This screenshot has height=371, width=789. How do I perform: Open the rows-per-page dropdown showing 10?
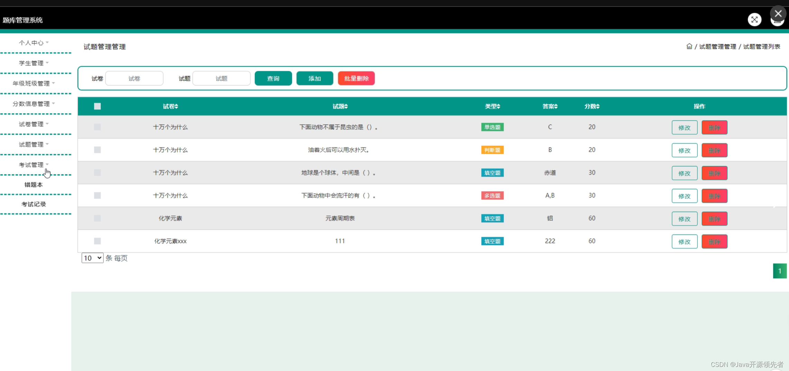(x=92, y=258)
